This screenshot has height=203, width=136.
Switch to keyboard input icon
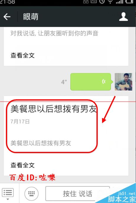click(31, 193)
